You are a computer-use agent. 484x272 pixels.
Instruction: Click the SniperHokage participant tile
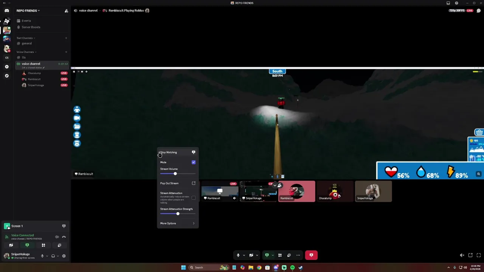pos(374,191)
